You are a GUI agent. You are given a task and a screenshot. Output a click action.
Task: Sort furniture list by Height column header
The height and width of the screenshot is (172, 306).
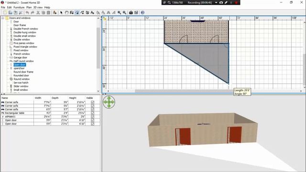pos(76,98)
